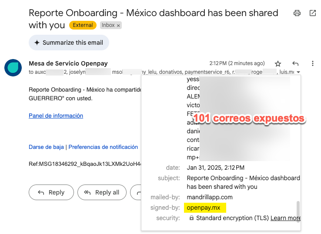Click the Darse de baja link
This screenshot has width=321, height=234.
coord(46,147)
